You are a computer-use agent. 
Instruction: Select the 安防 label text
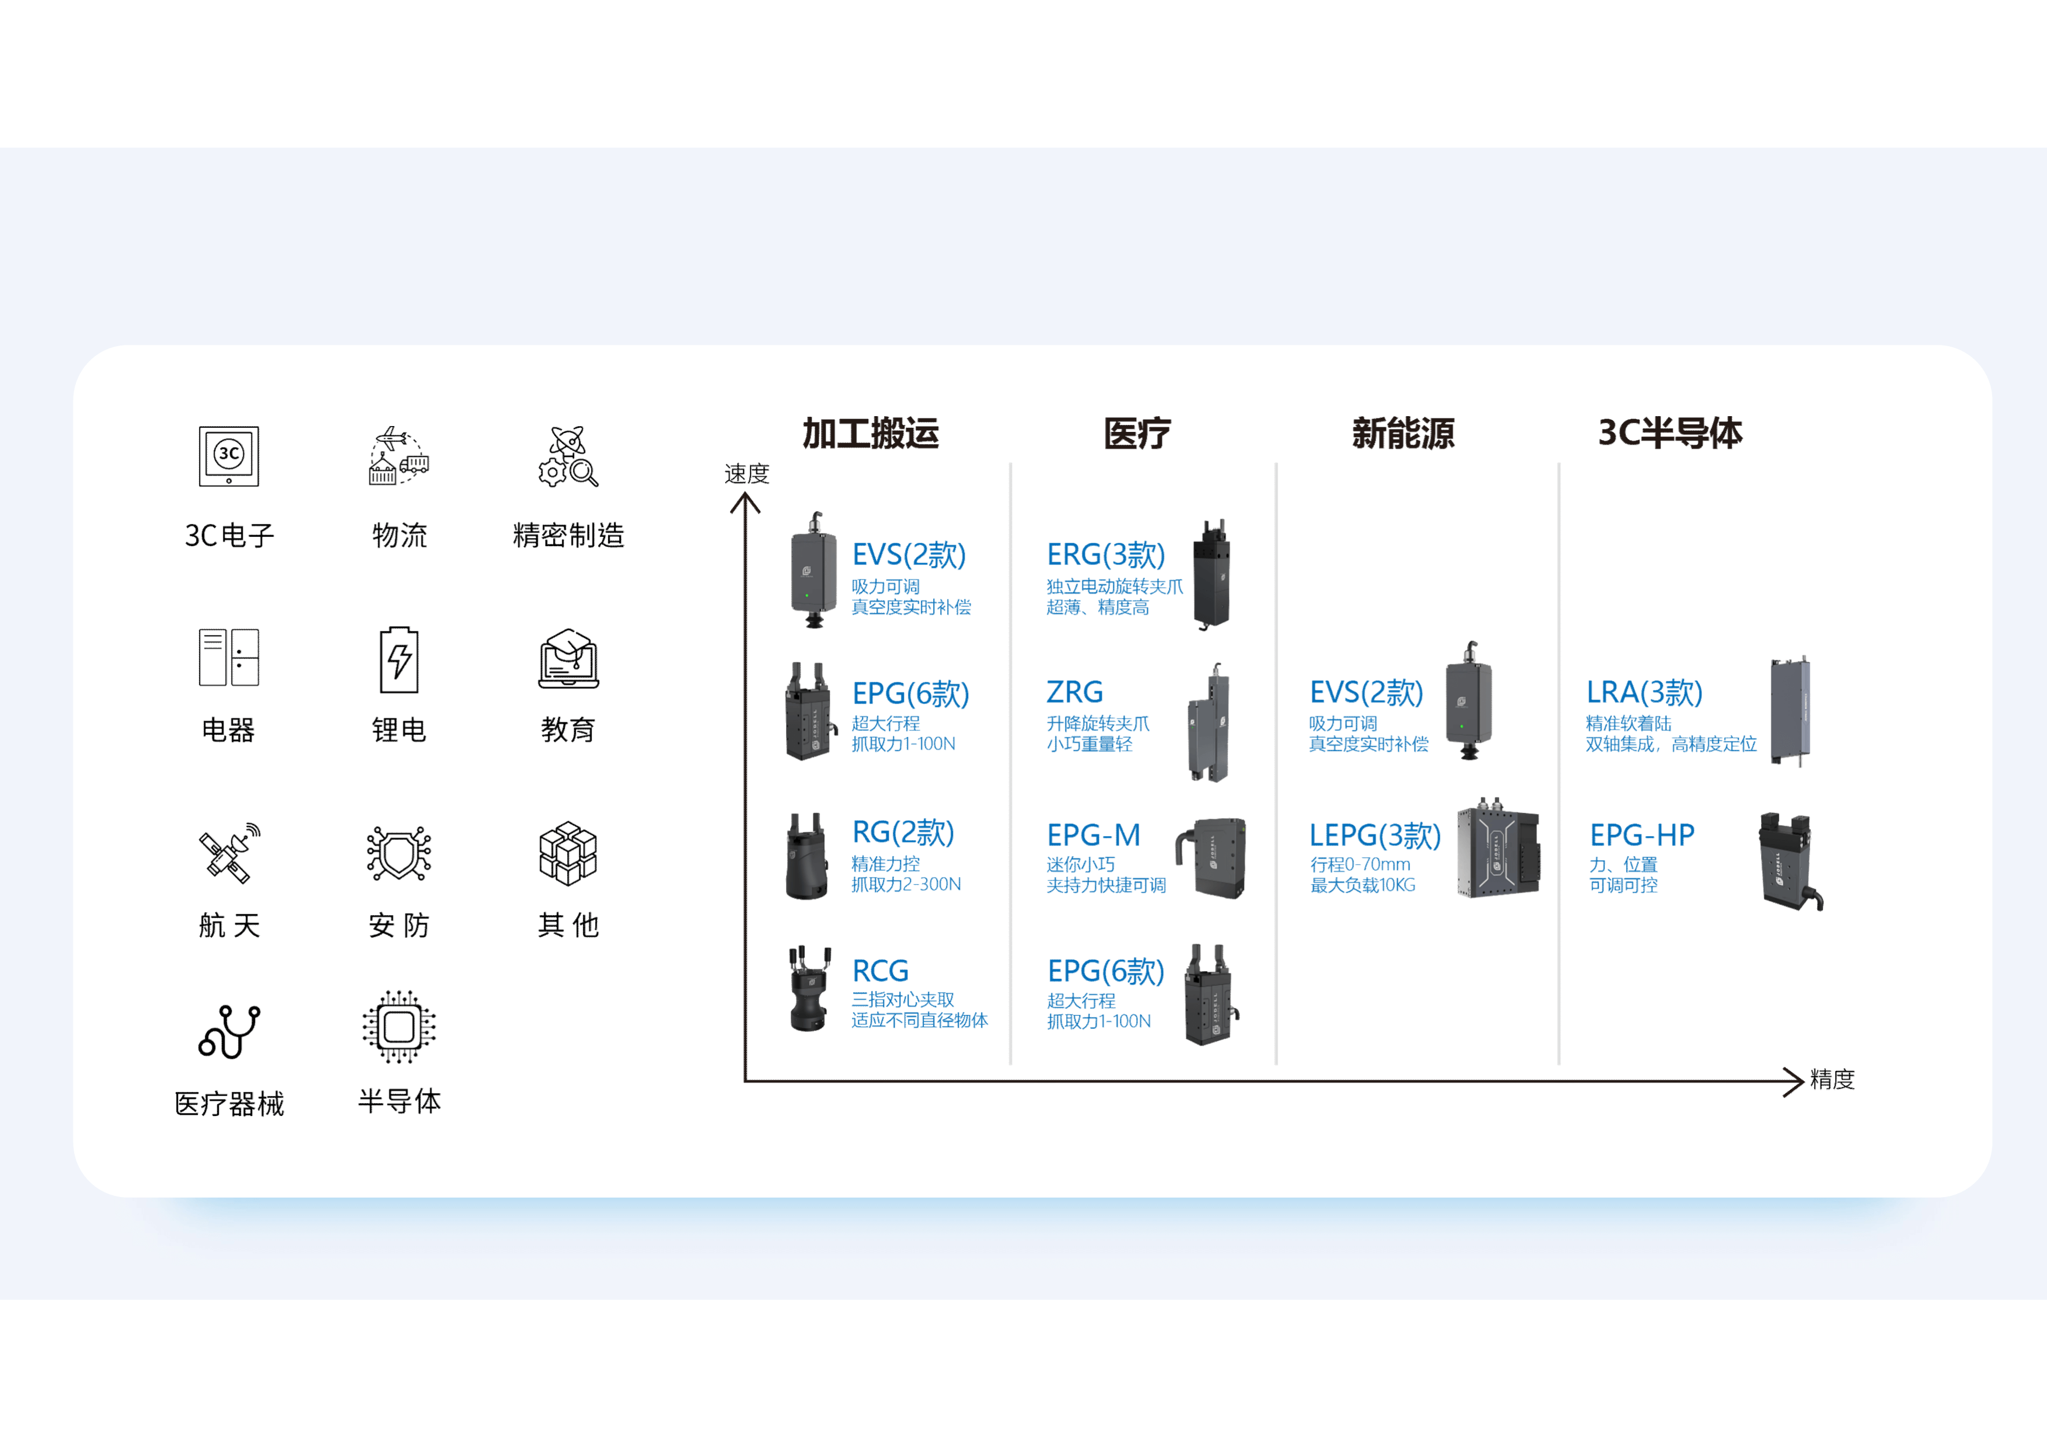pyautogui.click(x=399, y=926)
